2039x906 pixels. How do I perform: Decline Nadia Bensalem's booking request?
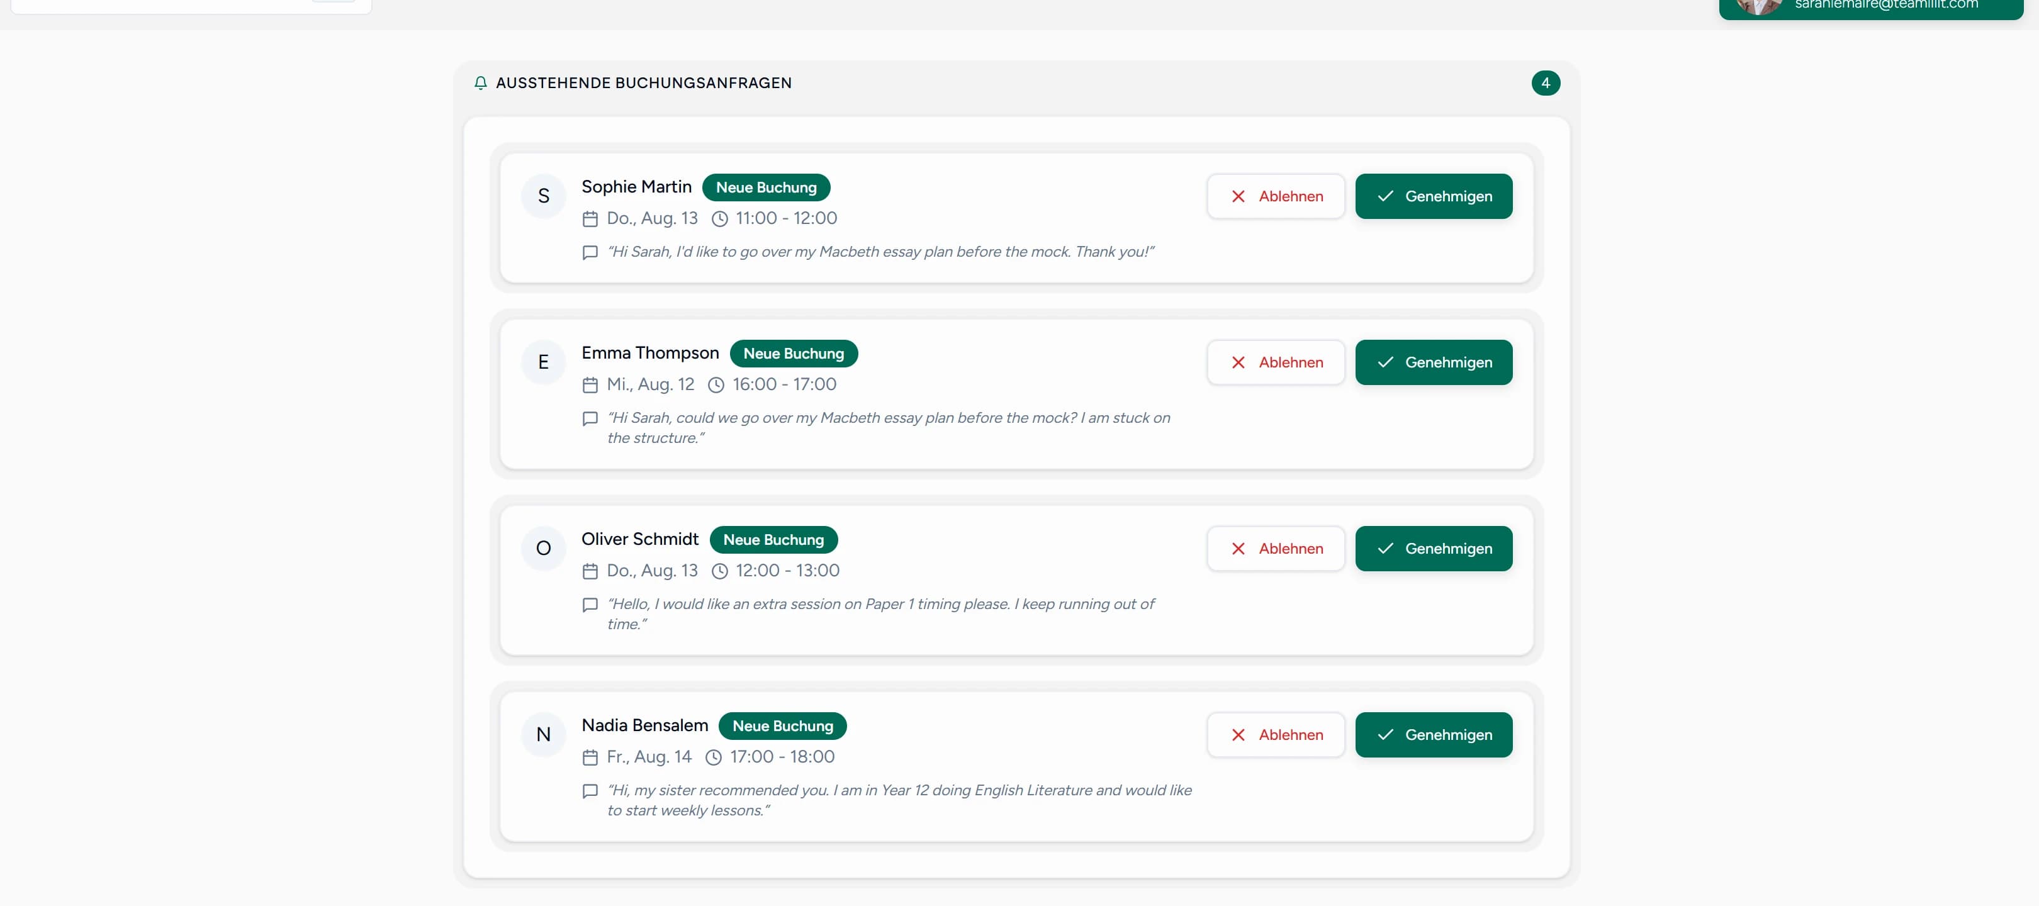pos(1276,734)
